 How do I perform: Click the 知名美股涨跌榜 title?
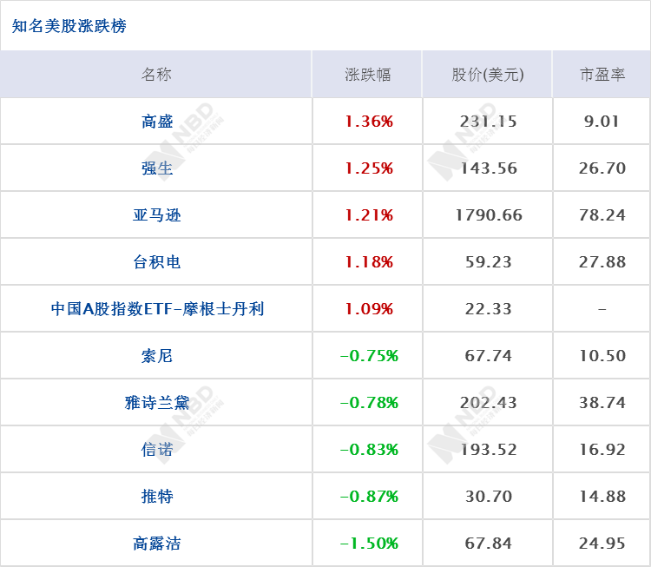tap(69, 26)
